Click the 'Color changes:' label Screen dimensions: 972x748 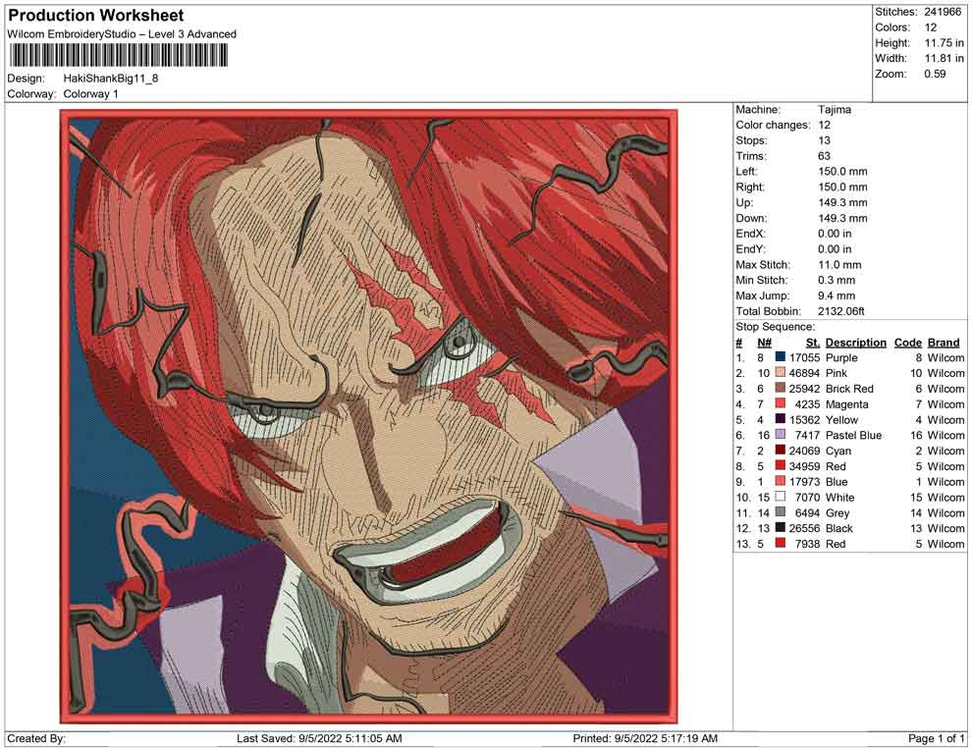coord(773,126)
